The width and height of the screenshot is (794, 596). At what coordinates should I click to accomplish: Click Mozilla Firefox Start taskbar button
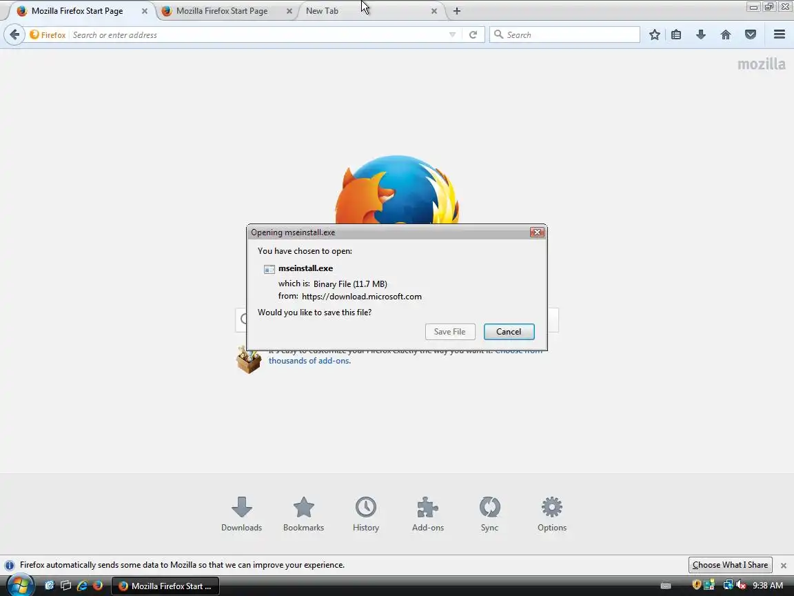(x=165, y=586)
